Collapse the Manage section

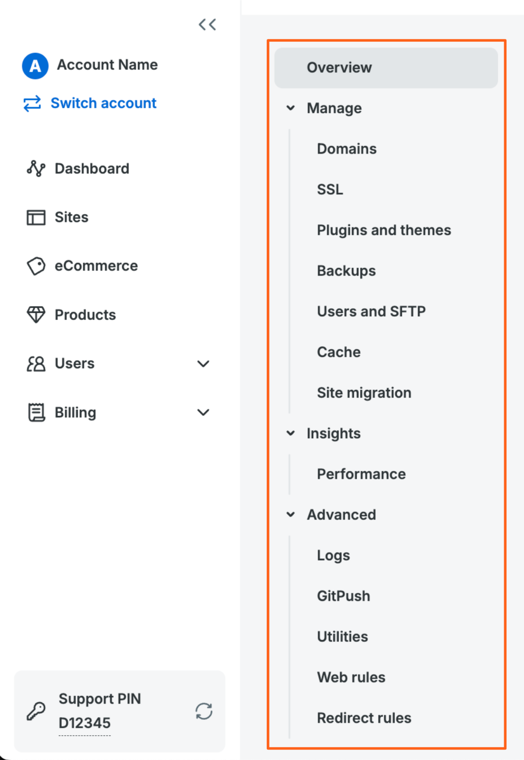pos(290,108)
